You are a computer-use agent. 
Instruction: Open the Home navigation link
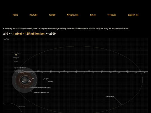click(15, 15)
